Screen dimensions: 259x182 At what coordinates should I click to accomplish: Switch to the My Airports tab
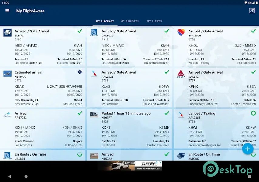(x=130, y=21)
